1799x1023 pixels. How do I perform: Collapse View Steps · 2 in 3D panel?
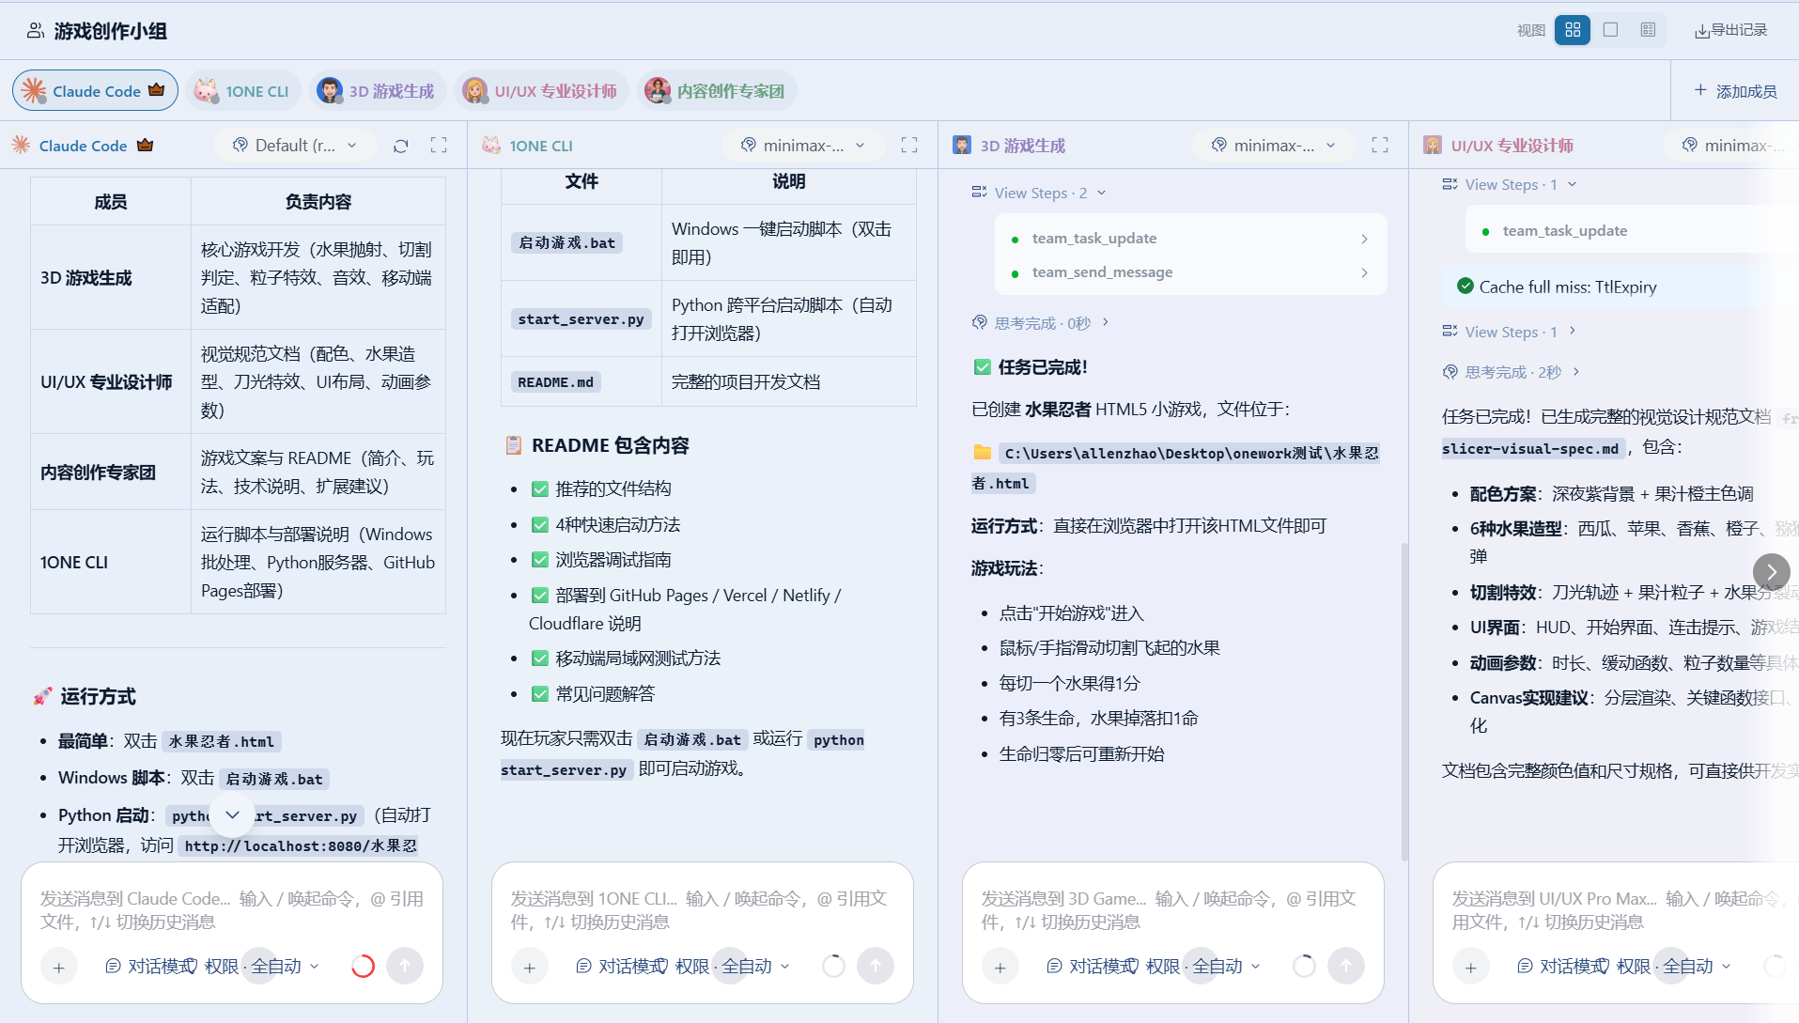point(1040,193)
